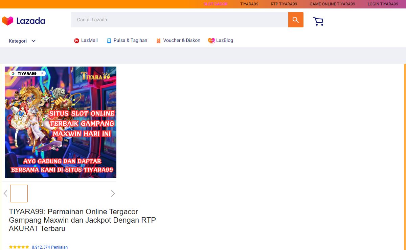This screenshot has width=406, height=250.
Task: Click the product title starting TIYARA99: Permainan Online
Action: click(82, 220)
